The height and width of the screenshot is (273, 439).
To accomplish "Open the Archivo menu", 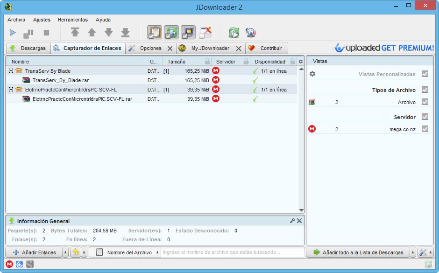I will coord(16,20).
